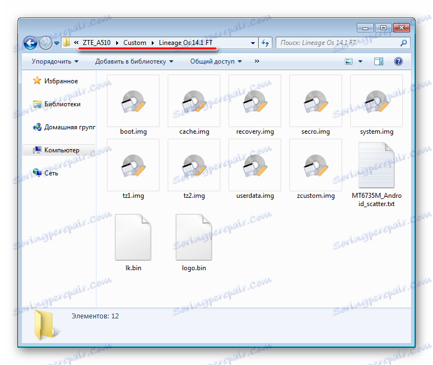This screenshot has width=433, height=365.
Task: Select the userdata.img file icon
Action: tap(255, 165)
